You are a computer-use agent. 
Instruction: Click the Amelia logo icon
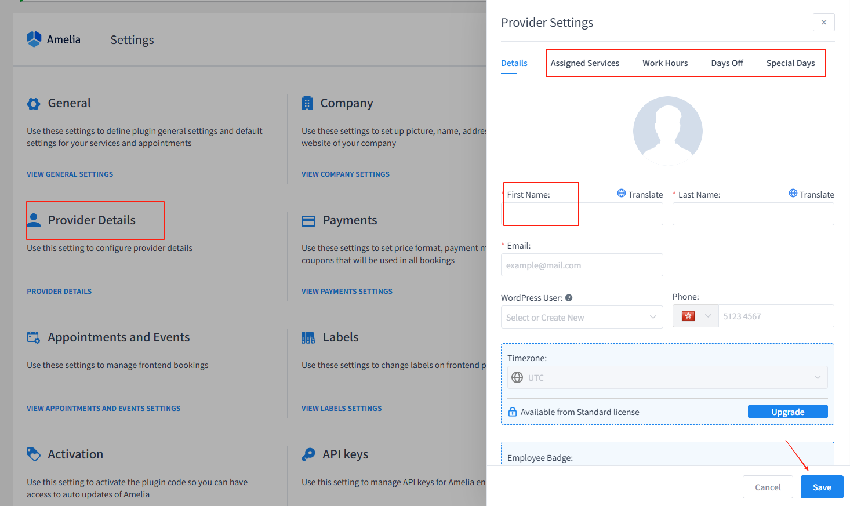(x=34, y=39)
